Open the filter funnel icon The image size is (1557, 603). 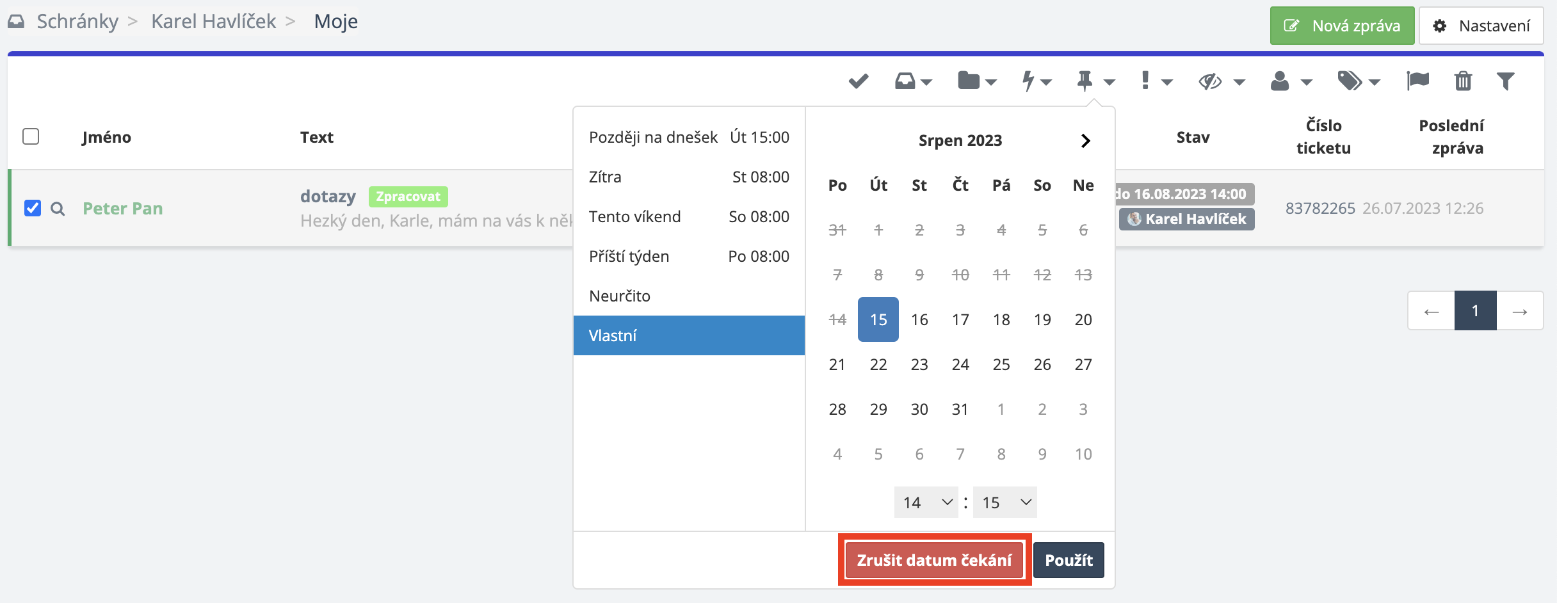point(1505,81)
